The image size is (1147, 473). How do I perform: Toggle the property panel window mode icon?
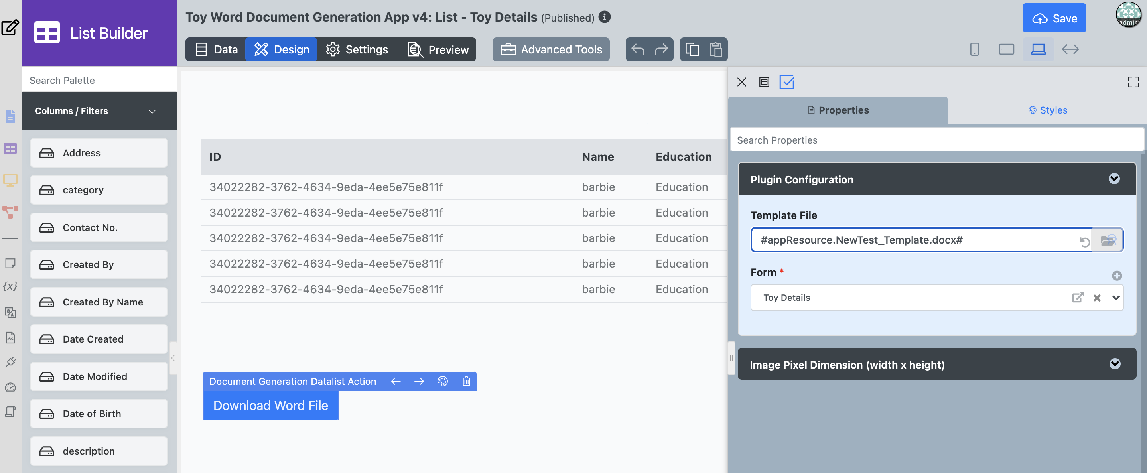point(764,82)
